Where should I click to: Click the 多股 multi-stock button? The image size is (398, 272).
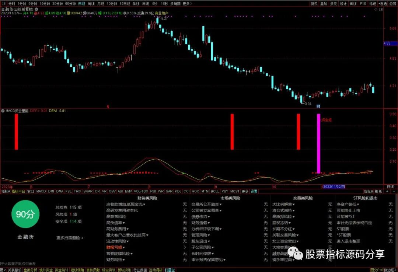[333, 4]
